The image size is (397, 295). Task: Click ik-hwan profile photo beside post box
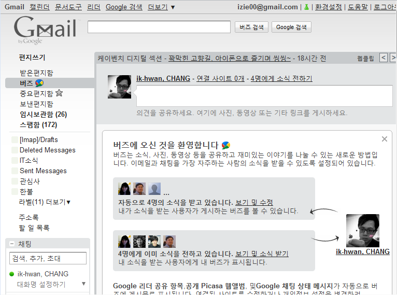pos(120,87)
